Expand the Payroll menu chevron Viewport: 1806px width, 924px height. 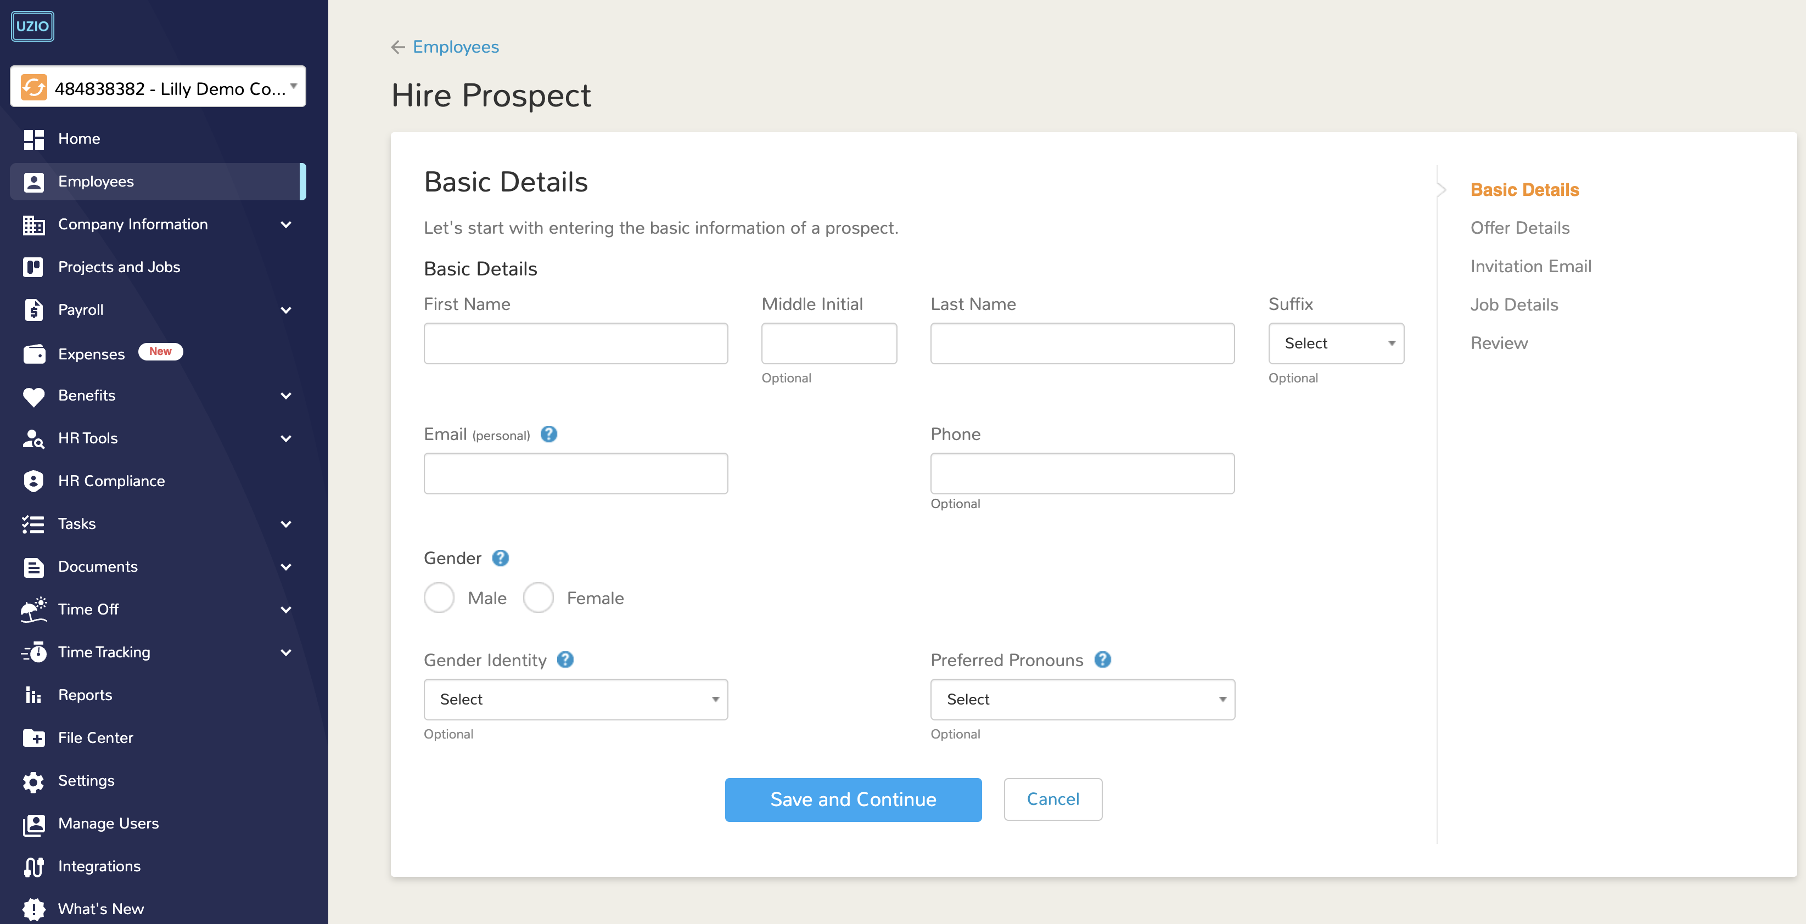click(286, 309)
